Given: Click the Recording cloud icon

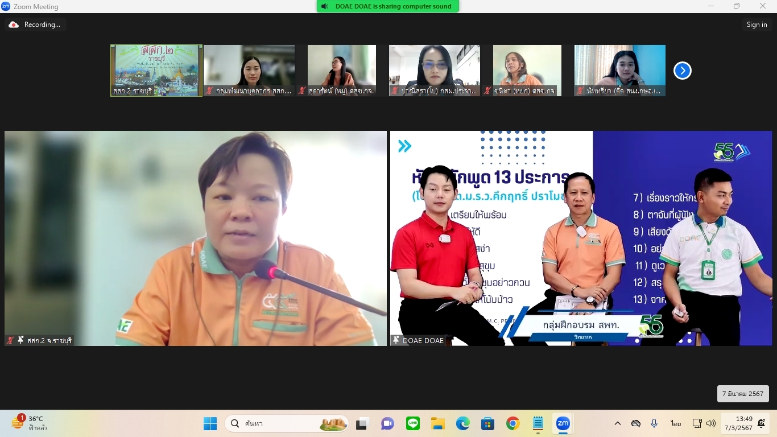Looking at the screenshot, I should 14,24.
